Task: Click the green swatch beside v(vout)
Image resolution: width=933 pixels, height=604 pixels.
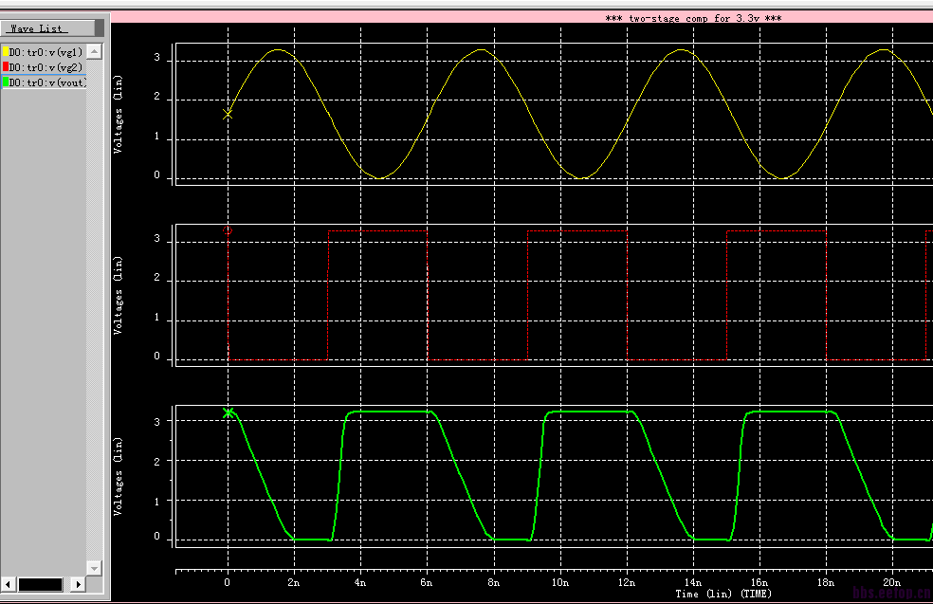Action: pyautogui.click(x=6, y=82)
